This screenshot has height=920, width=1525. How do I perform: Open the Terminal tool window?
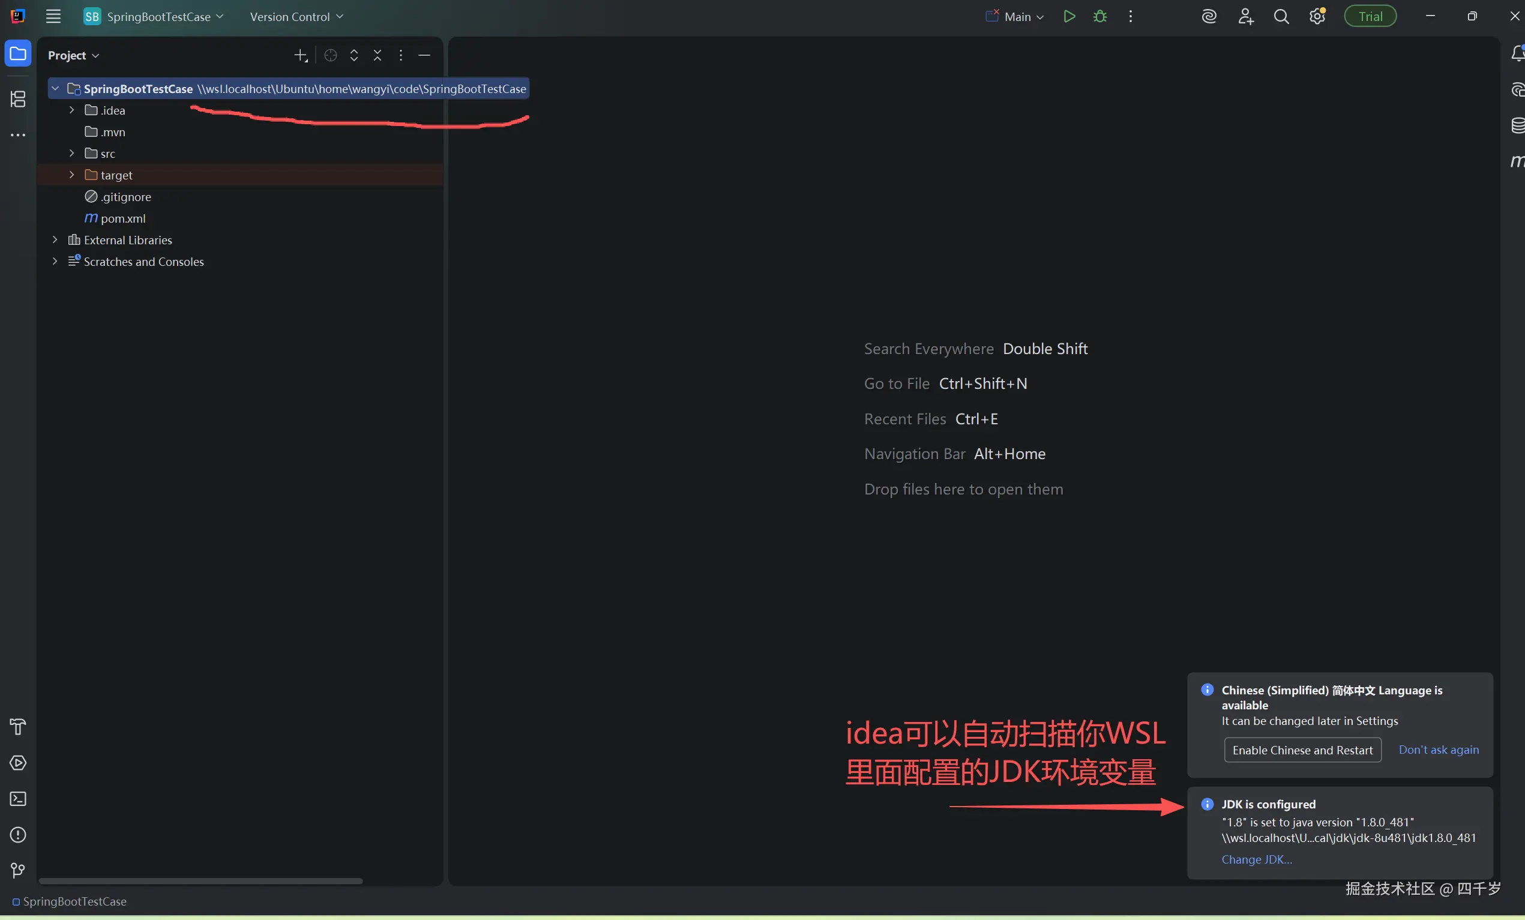(x=18, y=799)
